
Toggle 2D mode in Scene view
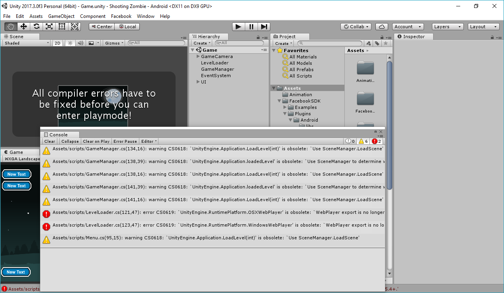coord(58,43)
